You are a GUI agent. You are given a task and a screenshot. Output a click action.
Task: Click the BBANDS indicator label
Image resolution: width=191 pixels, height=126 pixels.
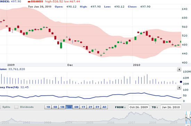click(37, 2)
